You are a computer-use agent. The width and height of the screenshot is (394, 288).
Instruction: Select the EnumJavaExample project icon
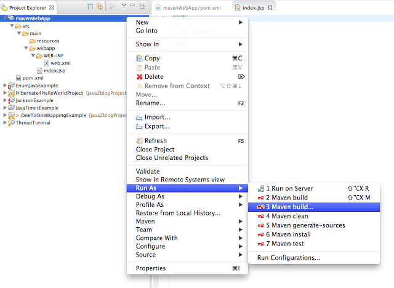tap(11, 86)
